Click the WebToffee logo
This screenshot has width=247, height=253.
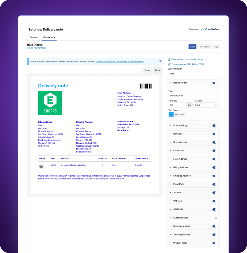click(x=211, y=29)
